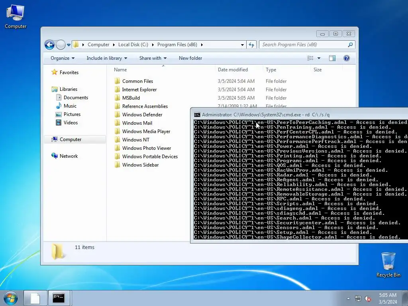Click the search magnifier icon
Screen dimensions: 408x306
(x=351, y=45)
